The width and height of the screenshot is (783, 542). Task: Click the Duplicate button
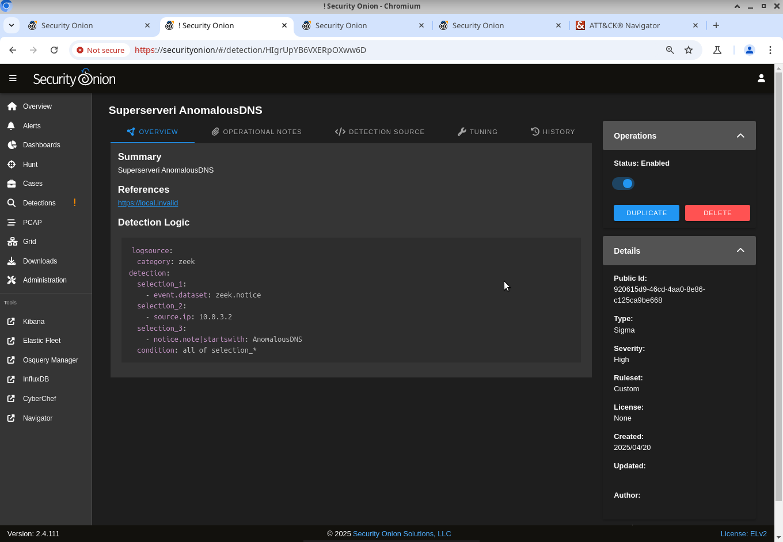(647, 213)
